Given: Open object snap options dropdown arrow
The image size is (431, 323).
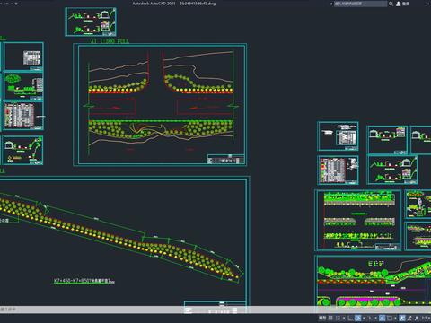Looking at the screenshot, I should click(x=395, y=318).
